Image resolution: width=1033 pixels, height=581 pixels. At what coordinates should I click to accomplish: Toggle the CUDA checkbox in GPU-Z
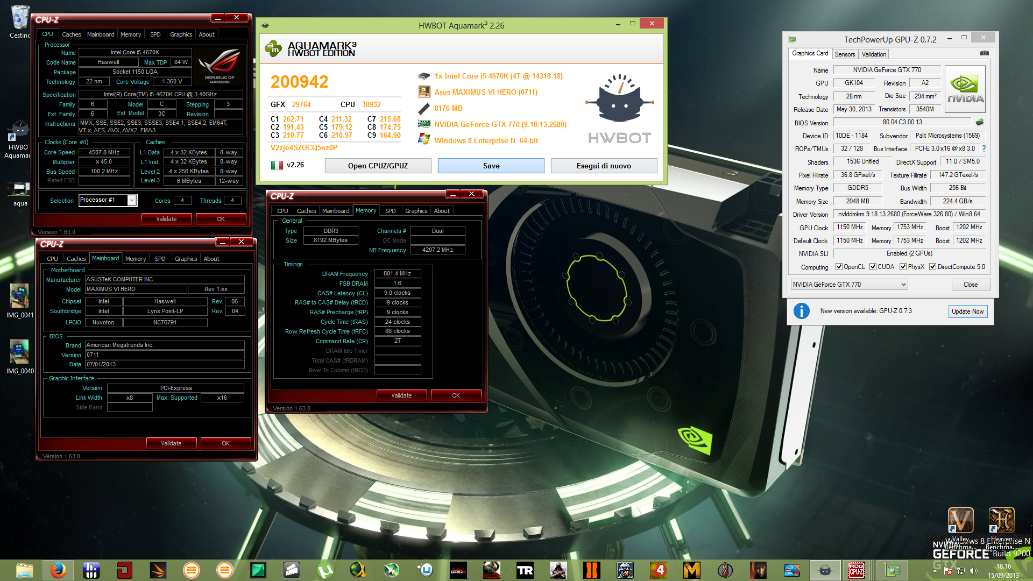873,267
